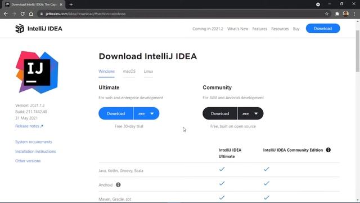
Task: Open the extensions puzzle icon
Action: (337, 14)
